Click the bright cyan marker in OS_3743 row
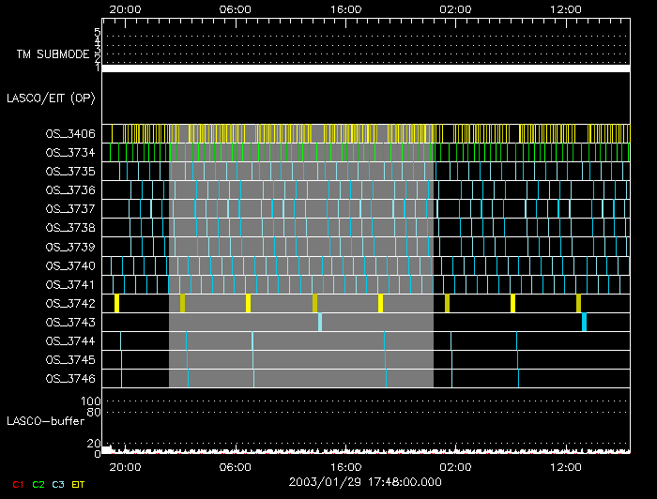This screenshot has width=657, height=499. 584,322
